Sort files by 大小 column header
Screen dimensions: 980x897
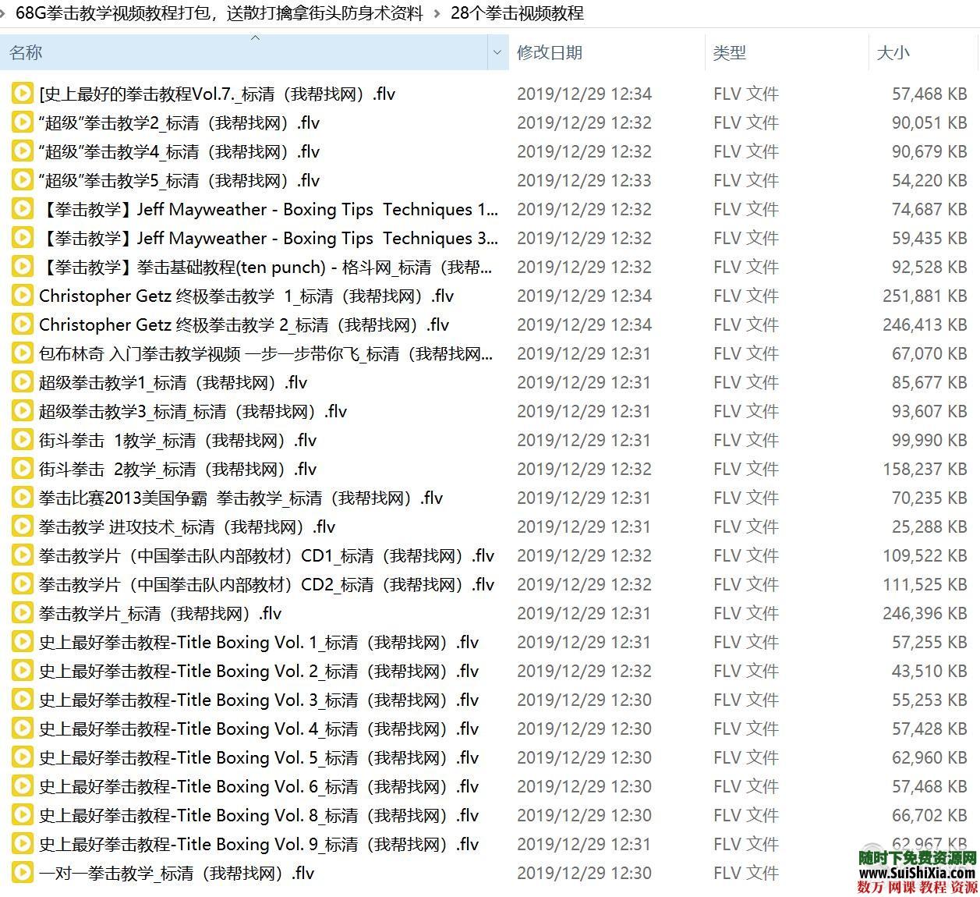pyautogui.click(x=893, y=53)
